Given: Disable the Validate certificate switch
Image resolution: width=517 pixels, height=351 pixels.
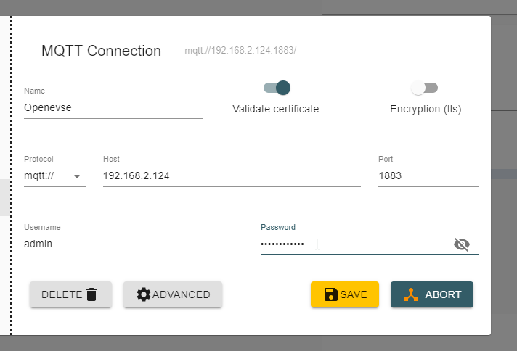Looking at the screenshot, I should [x=277, y=88].
